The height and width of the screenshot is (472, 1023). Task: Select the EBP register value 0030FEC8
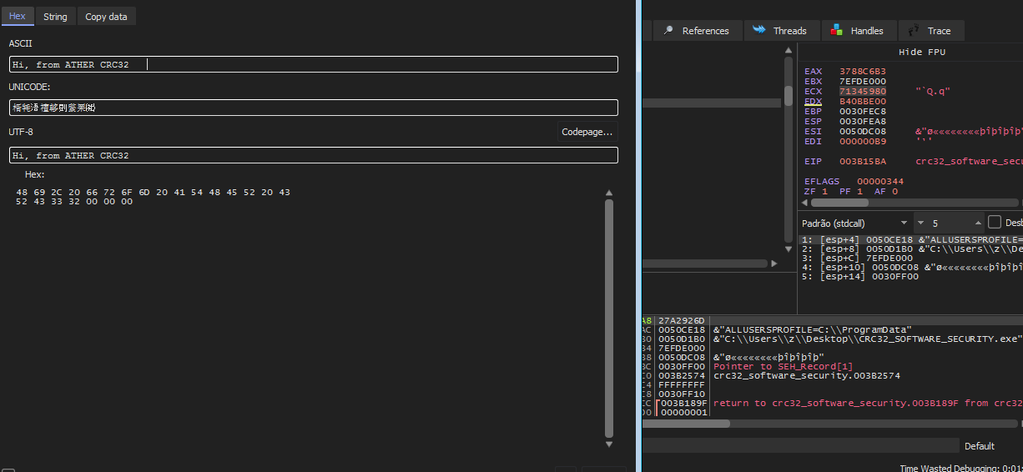coord(863,112)
